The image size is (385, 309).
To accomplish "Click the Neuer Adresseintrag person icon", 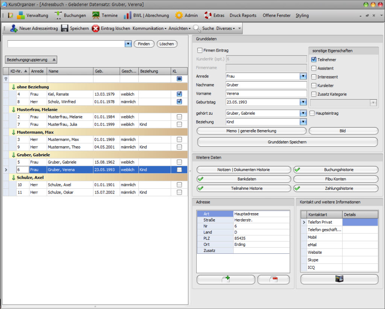I will pos(14,29).
